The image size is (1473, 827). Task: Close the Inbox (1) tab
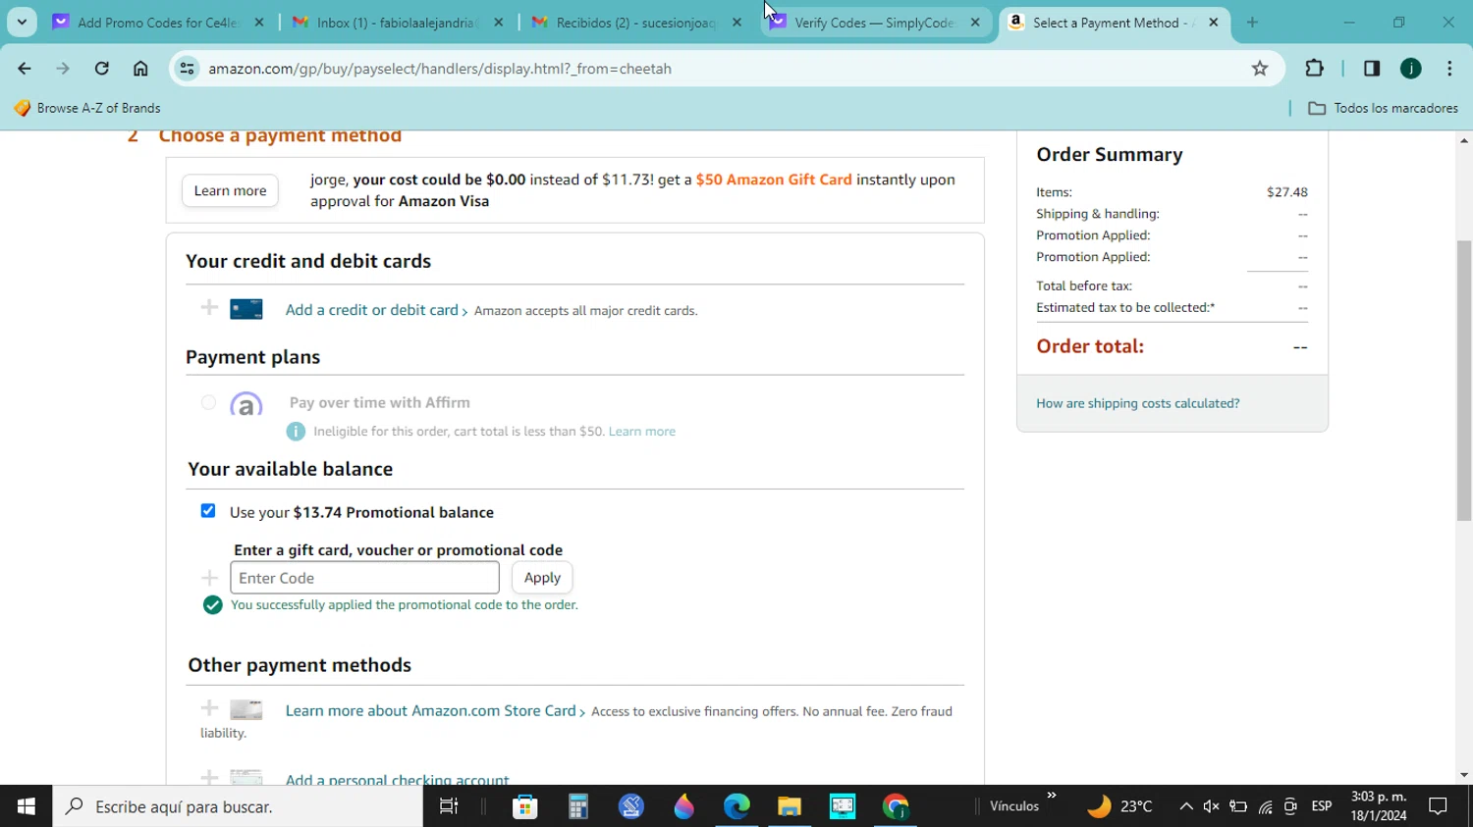click(x=499, y=23)
